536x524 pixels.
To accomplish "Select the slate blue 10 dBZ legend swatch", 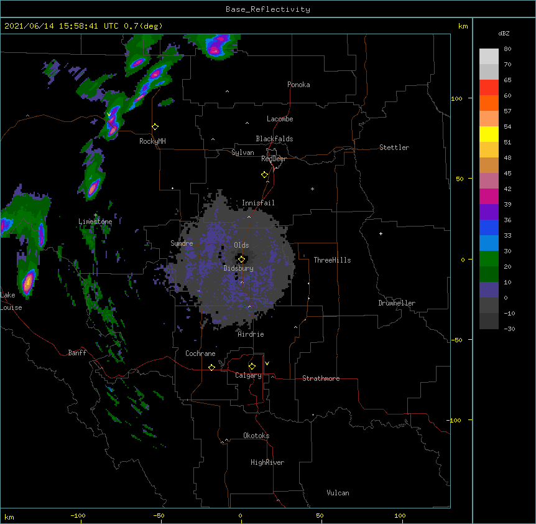I will [x=489, y=290].
